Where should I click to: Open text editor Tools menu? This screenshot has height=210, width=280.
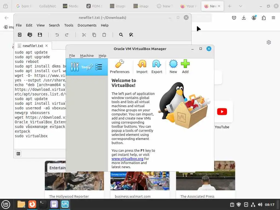[x=69, y=25]
